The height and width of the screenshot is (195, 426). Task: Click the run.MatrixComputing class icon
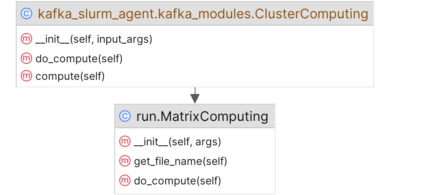coord(125,116)
